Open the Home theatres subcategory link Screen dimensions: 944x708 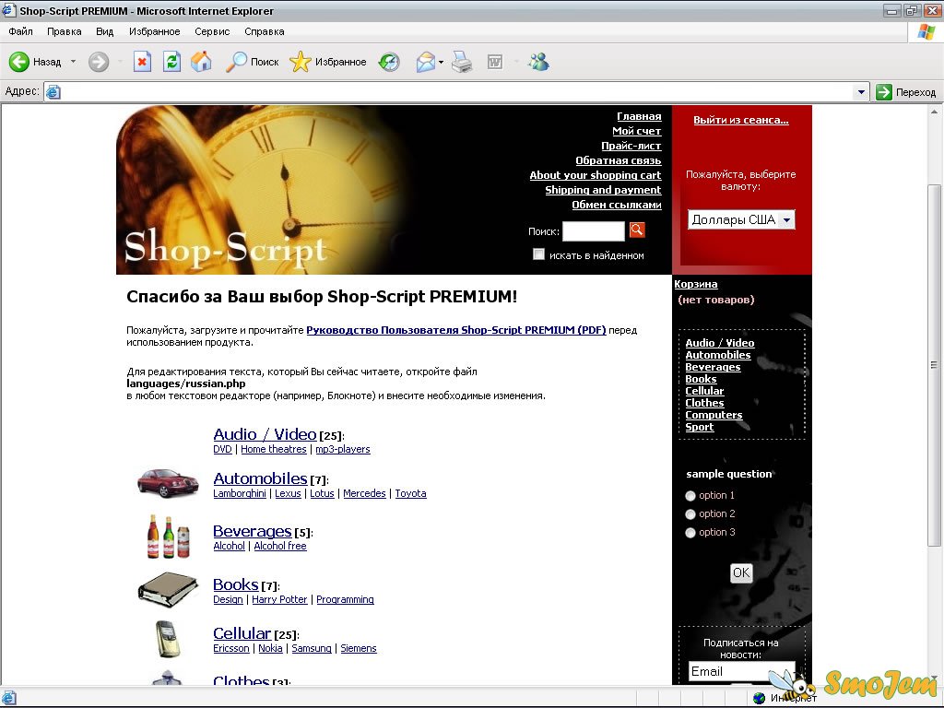coord(273,449)
